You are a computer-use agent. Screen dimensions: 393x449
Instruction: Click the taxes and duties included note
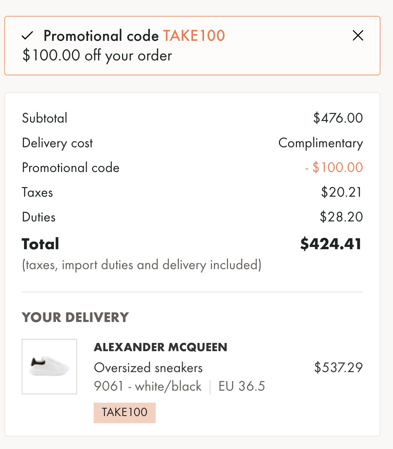(x=142, y=265)
